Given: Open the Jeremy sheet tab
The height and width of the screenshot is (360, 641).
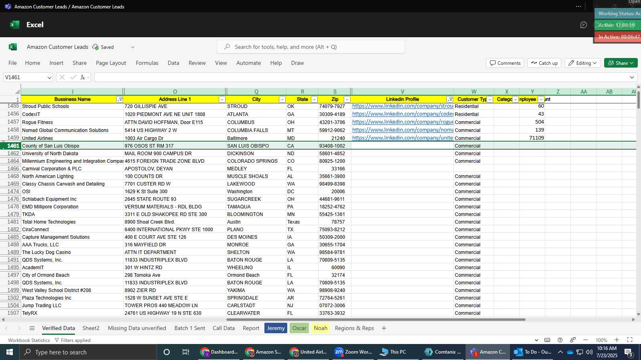Looking at the screenshot, I should point(276,328).
